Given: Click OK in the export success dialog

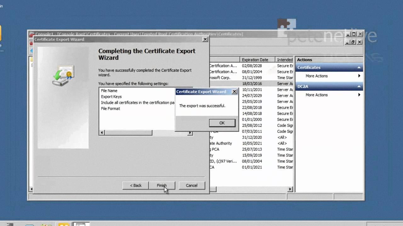Looking at the screenshot, I should (x=222, y=123).
